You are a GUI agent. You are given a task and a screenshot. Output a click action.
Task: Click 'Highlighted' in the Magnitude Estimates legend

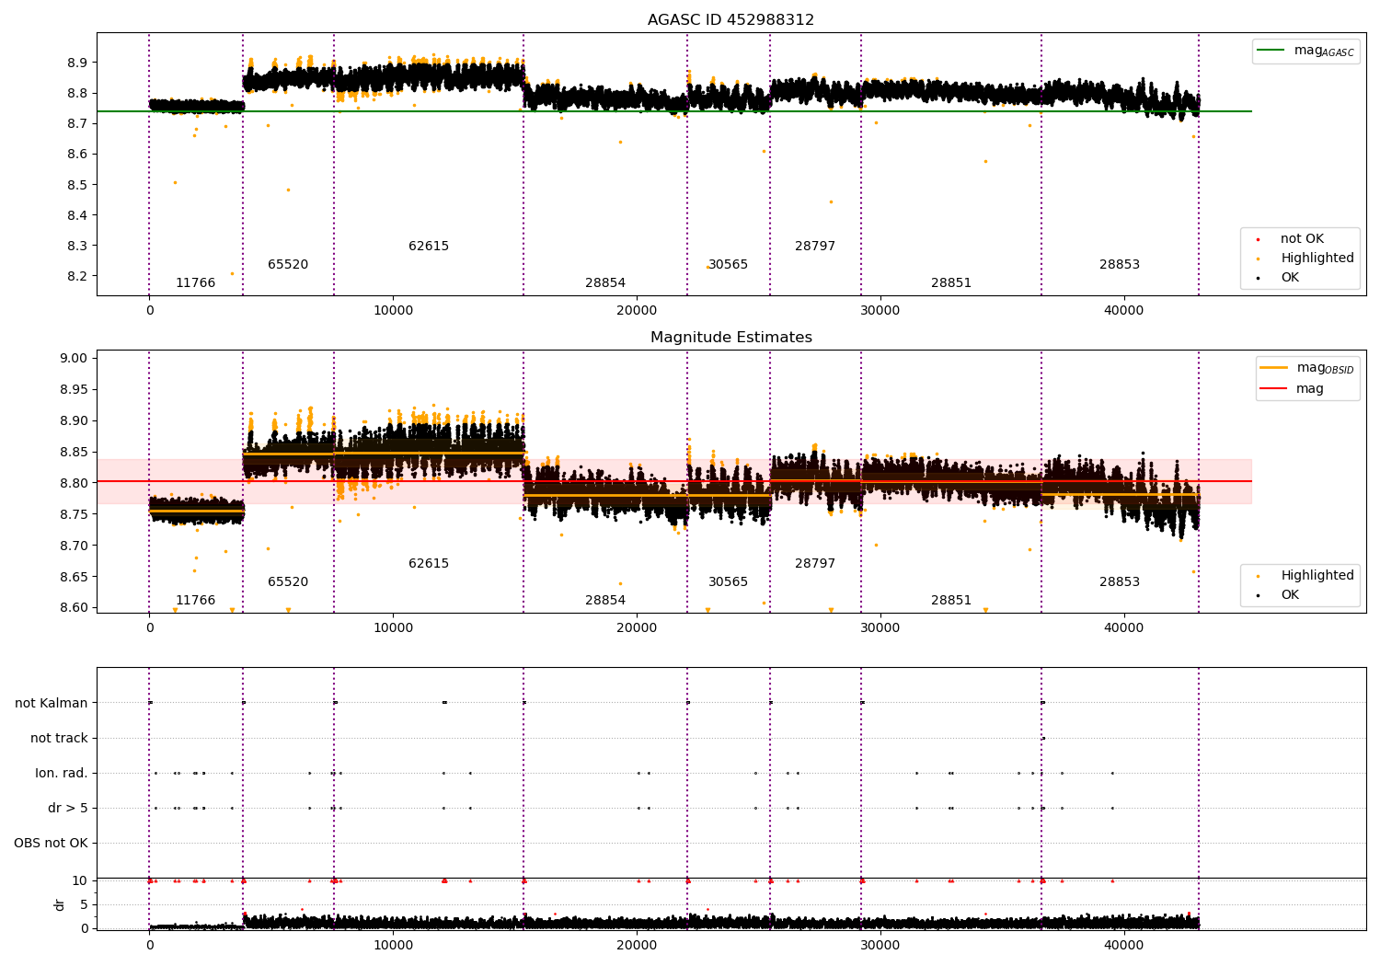pos(1301,576)
